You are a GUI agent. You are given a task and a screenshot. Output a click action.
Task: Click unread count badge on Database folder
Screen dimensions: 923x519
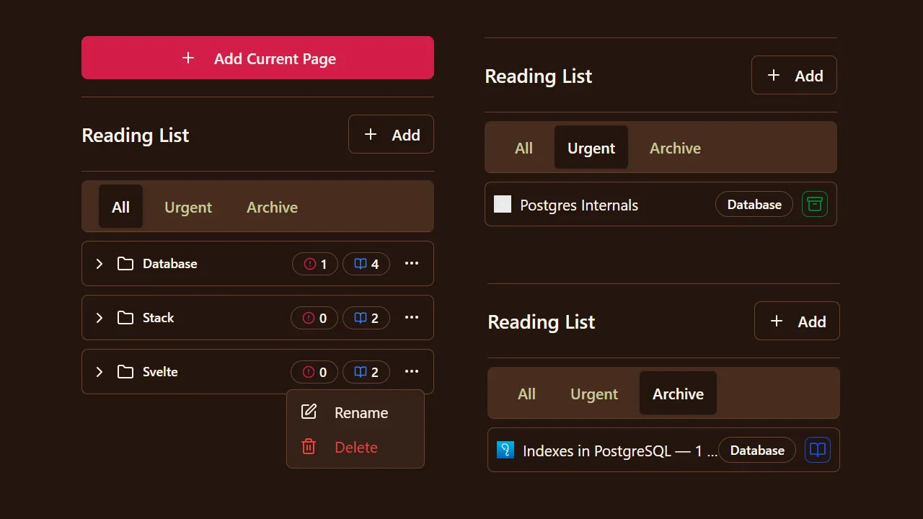pyautogui.click(x=366, y=264)
